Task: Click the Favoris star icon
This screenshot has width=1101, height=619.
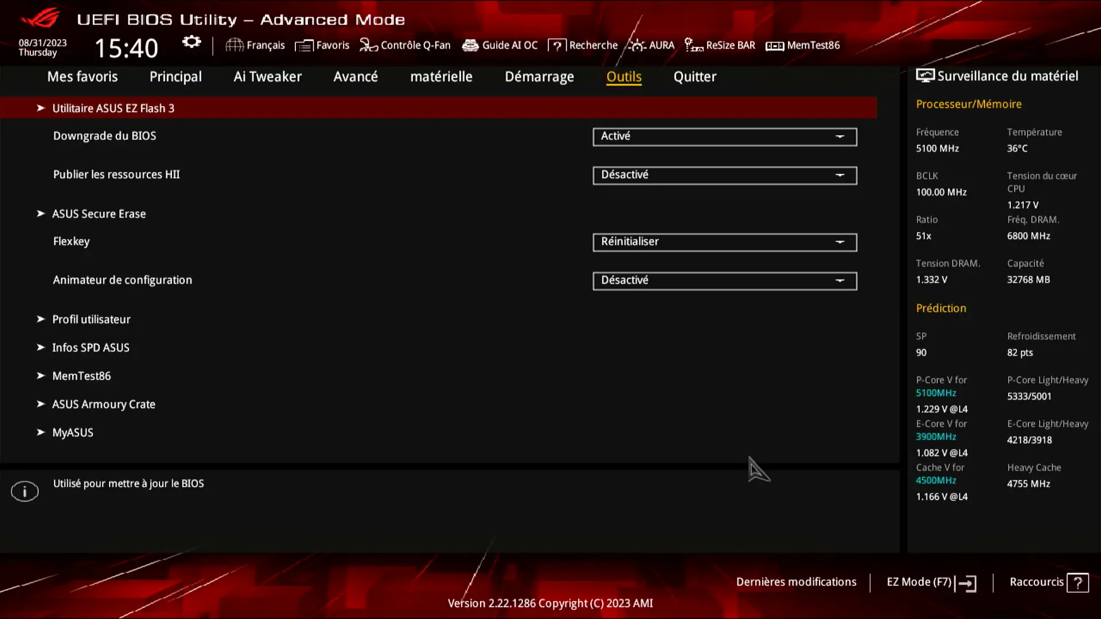Action: coord(303,45)
